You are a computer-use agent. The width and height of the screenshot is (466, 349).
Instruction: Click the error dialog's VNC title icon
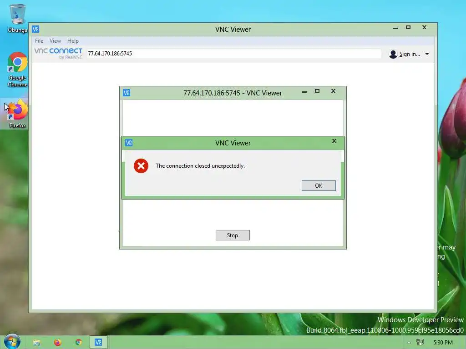pyautogui.click(x=129, y=143)
